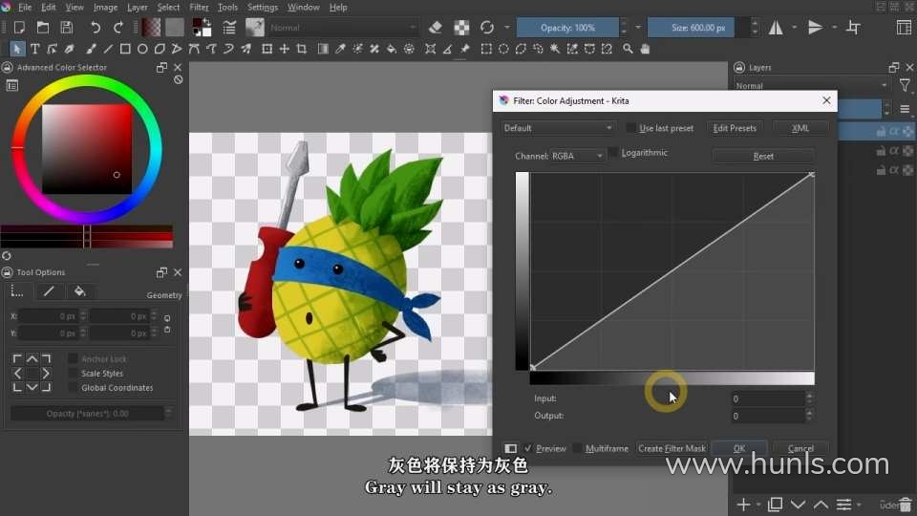Expand the Default preset dropdown

[558, 128]
